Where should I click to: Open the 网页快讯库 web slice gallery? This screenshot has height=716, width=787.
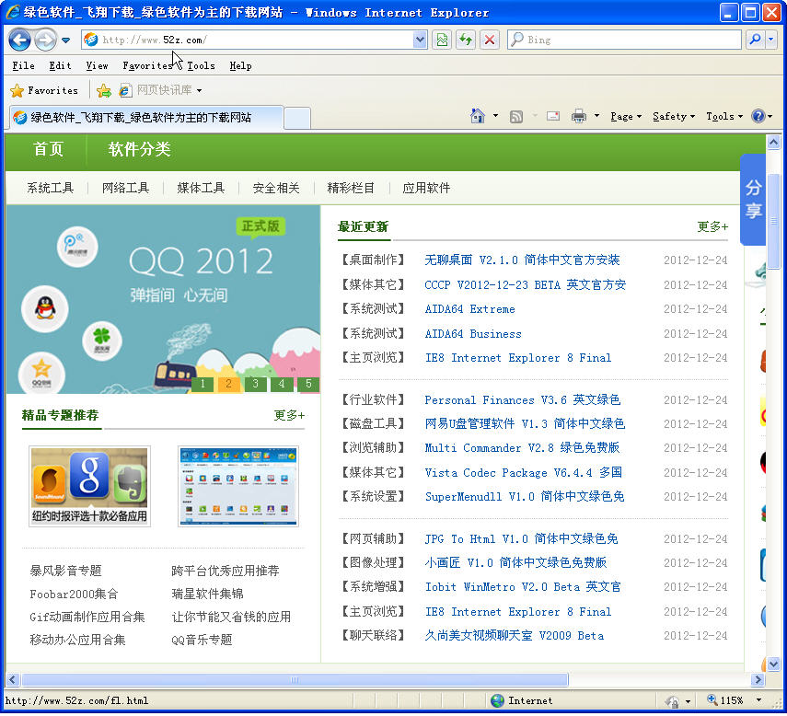click(x=160, y=90)
